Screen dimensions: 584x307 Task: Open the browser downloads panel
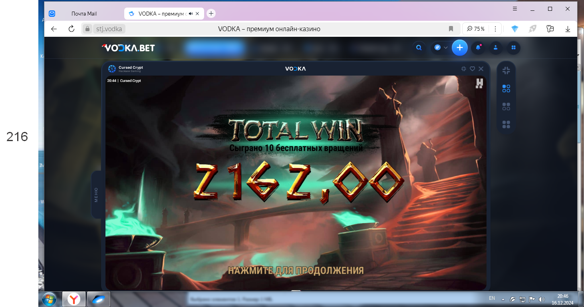(568, 29)
